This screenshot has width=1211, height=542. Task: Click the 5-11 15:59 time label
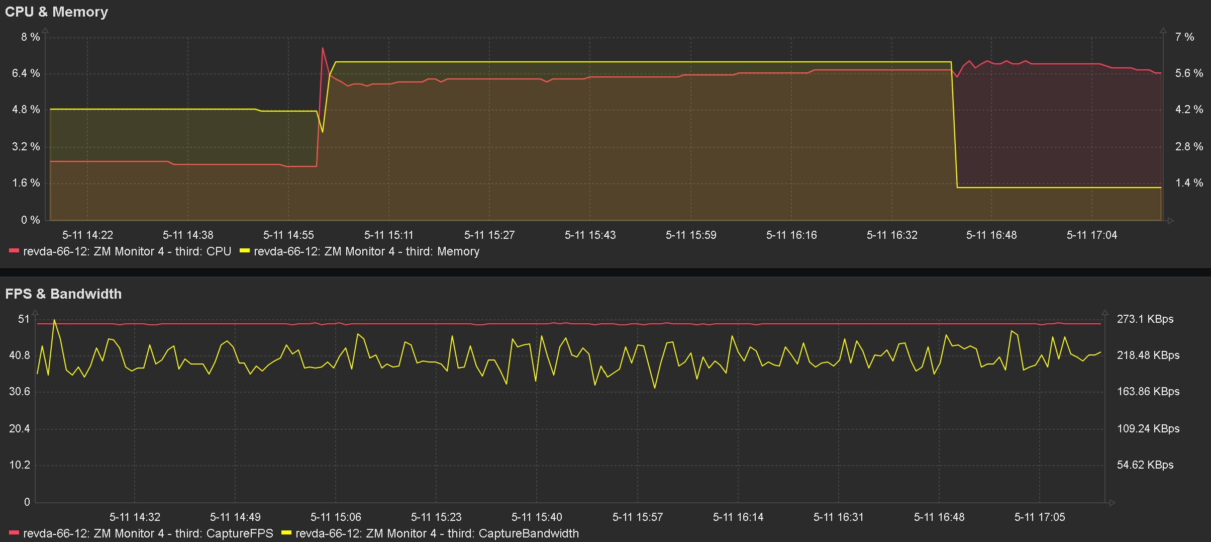point(691,235)
